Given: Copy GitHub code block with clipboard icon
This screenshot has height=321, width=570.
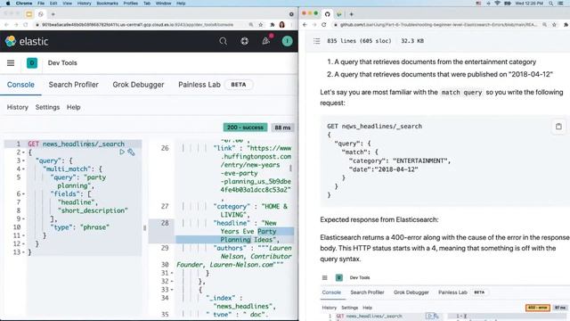Looking at the screenshot, I should (x=558, y=127).
